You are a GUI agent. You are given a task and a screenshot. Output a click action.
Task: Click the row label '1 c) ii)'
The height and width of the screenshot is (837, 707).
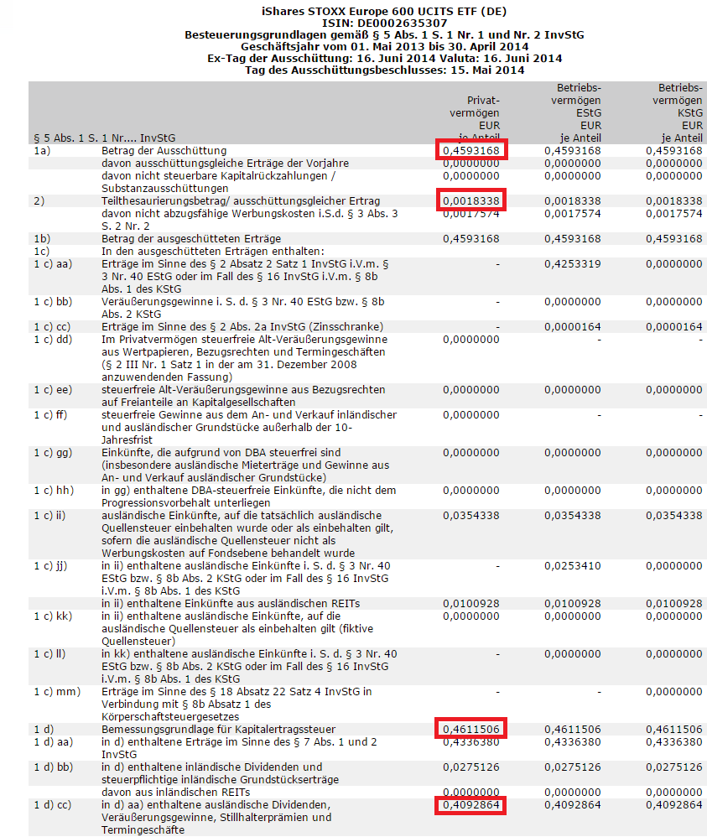coord(49,516)
